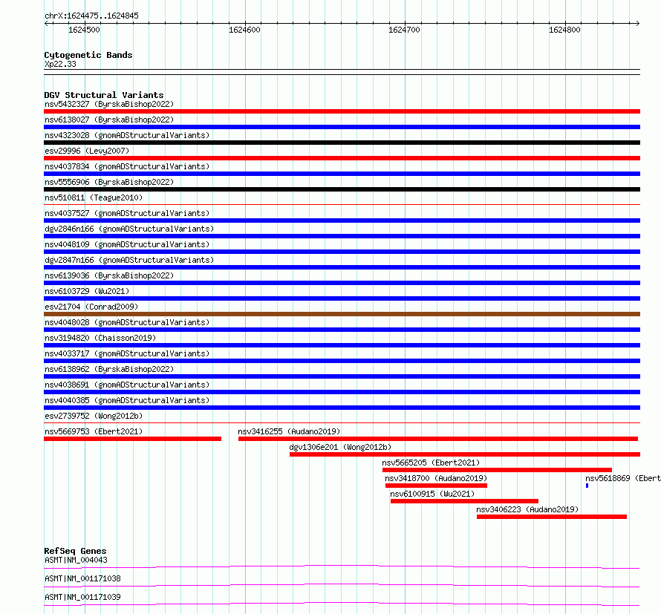The width and height of the screenshot is (661, 614).
Task: Click the Xp22.33 band label
Action: click(x=60, y=64)
